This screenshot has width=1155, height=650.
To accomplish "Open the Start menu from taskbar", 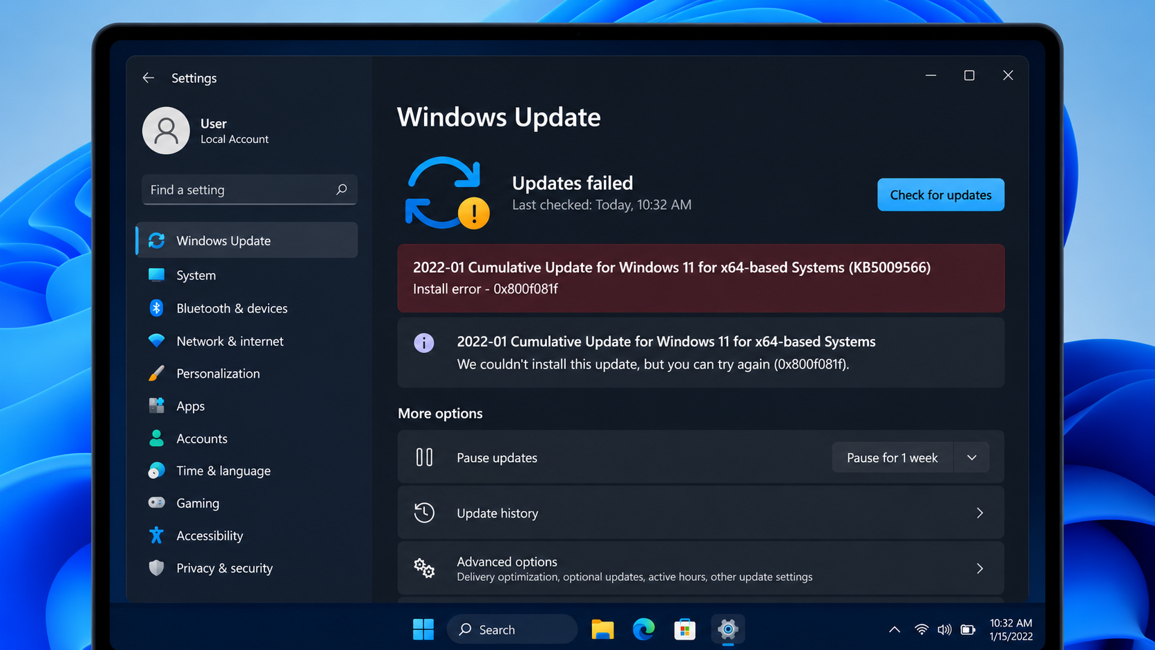I will pos(423,629).
